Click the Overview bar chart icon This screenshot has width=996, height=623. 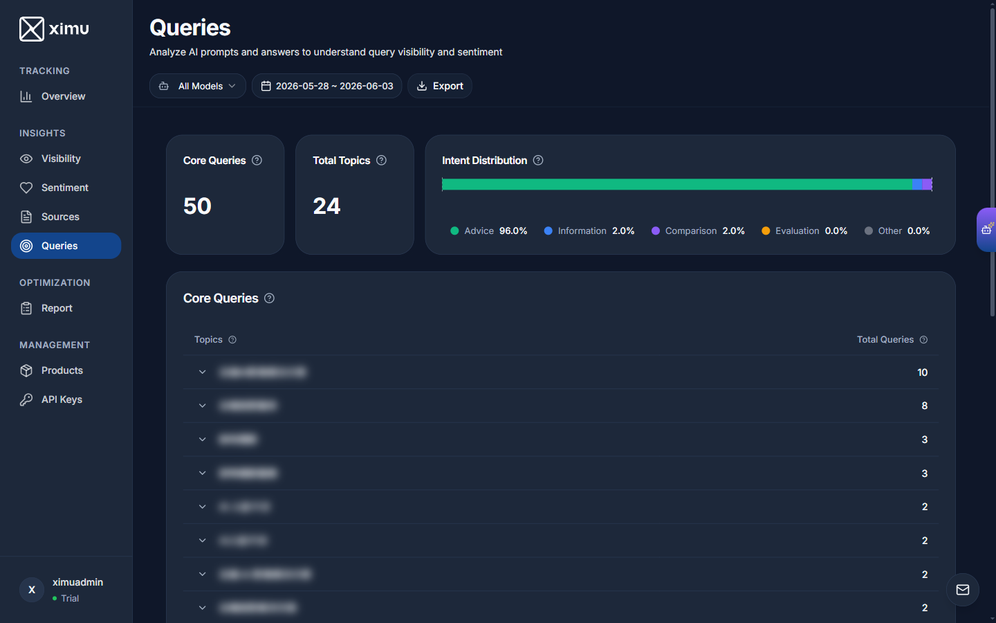[26, 96]
